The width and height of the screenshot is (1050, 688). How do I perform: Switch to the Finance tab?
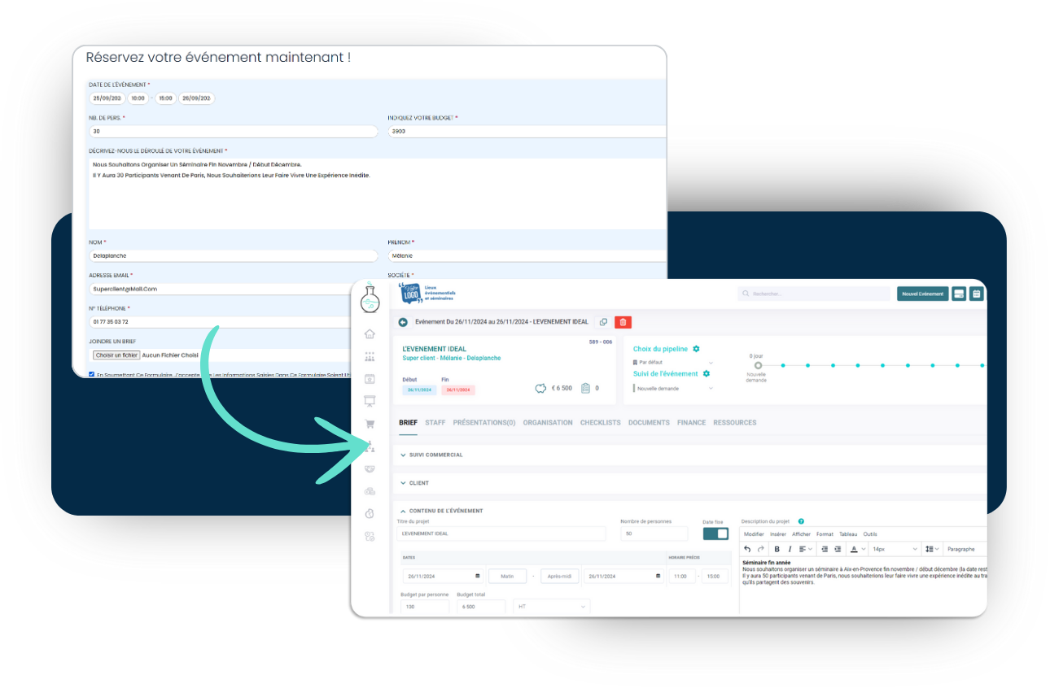point(692,423)
